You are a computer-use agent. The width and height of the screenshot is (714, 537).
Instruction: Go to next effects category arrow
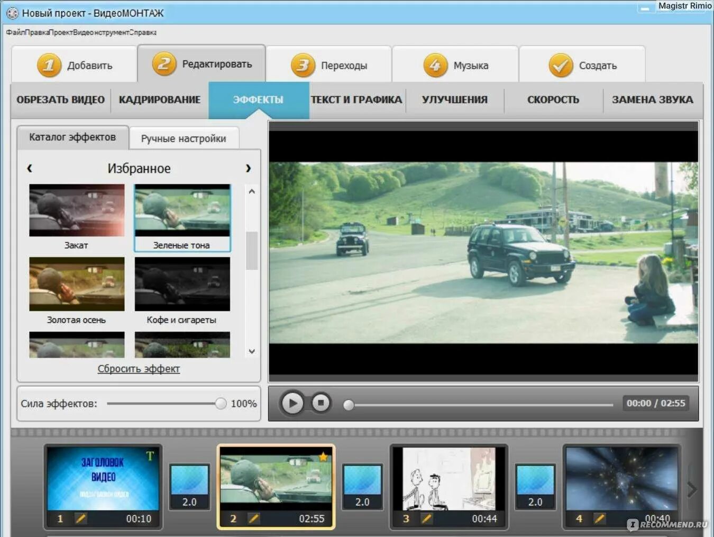click(248, 168)
